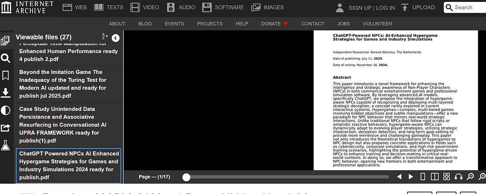Open the VOLUNTEER page
This screenshot has height=194, width=486.
click(x=377, y=24)
